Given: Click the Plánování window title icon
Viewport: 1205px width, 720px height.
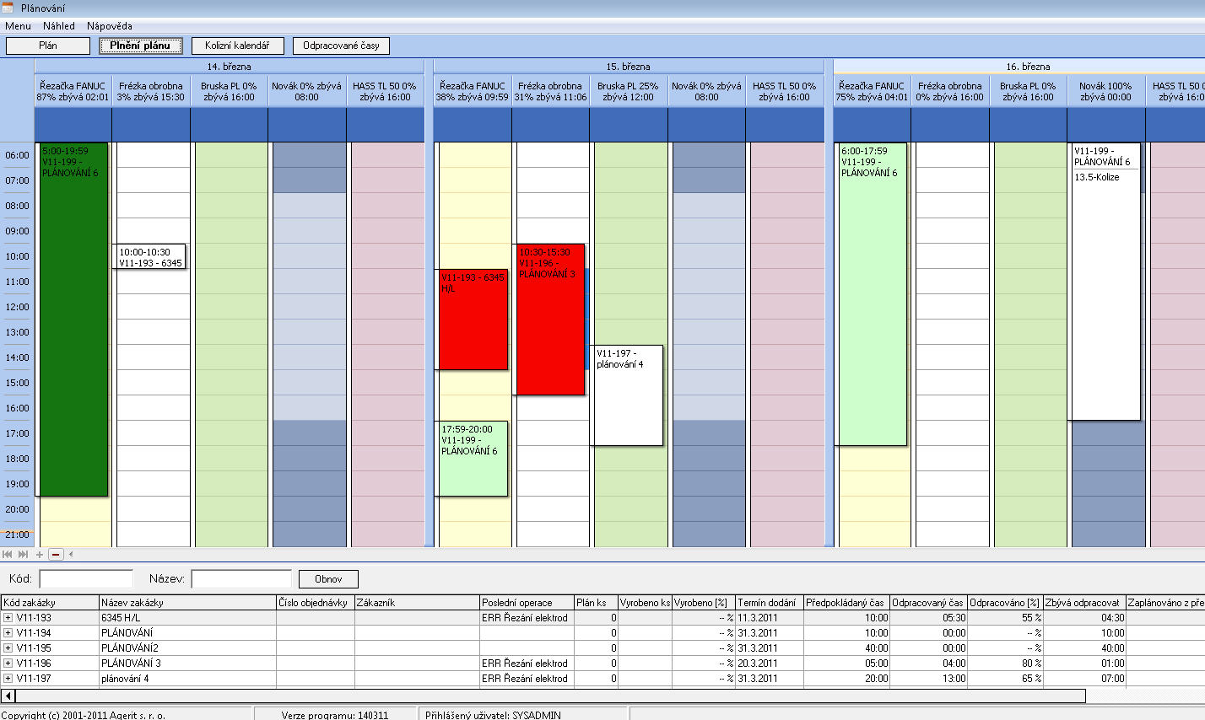Looking at the screenshot, I should 8,8.
